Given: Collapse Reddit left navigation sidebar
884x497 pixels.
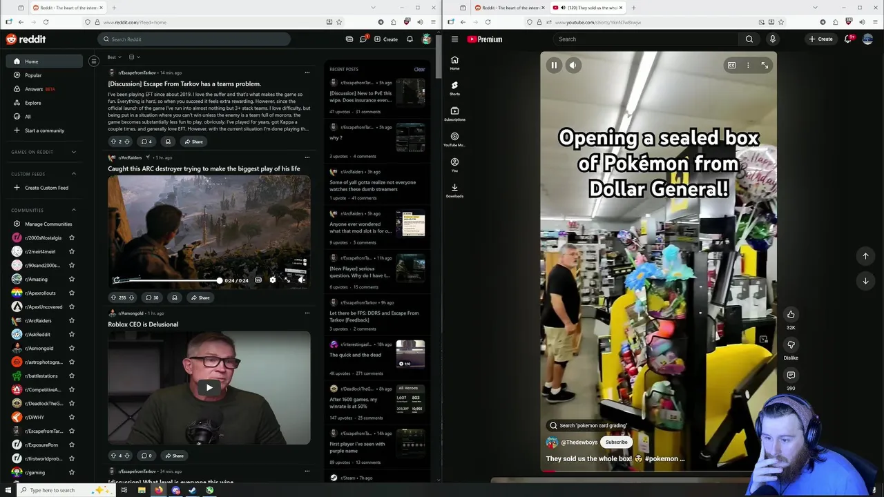Looking at the screenshot, I should point(94,61).
